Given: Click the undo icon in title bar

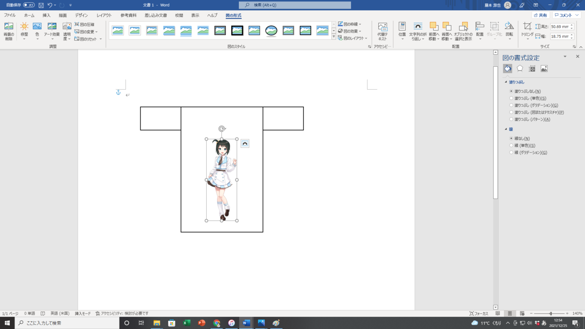Looking at the screenshot, I should (x=50, y=5).
